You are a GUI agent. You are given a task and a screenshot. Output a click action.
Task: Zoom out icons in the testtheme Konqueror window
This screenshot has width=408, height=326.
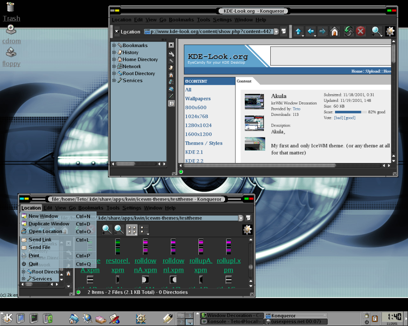click(119, 230)
